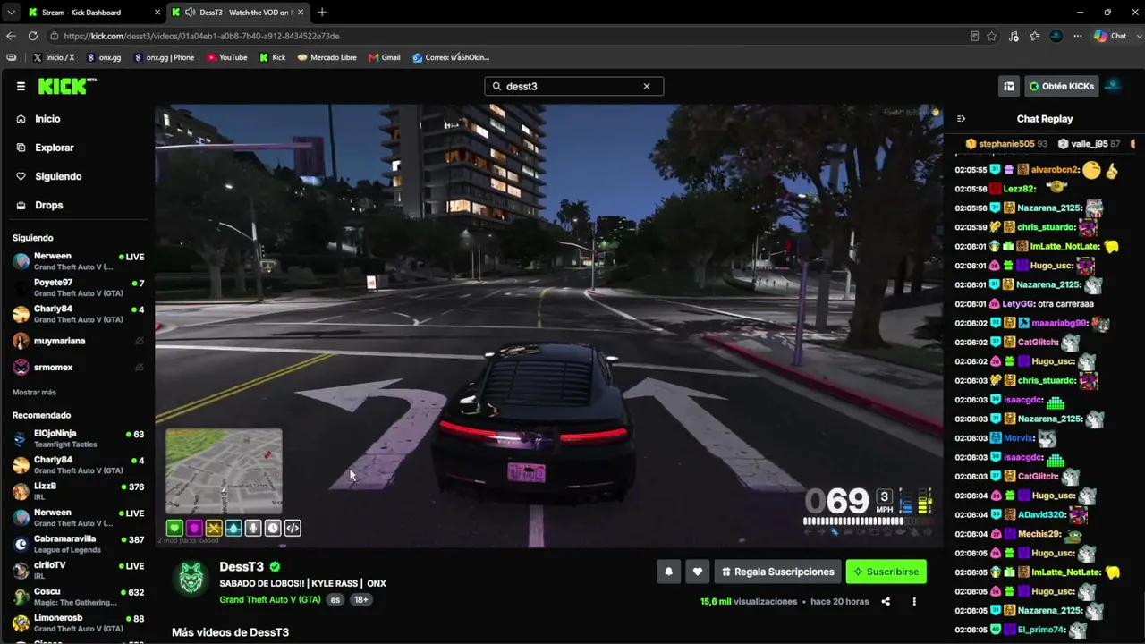Focus the desst3 search box
Screen dimensions: 1145x644
click(572, 87)
